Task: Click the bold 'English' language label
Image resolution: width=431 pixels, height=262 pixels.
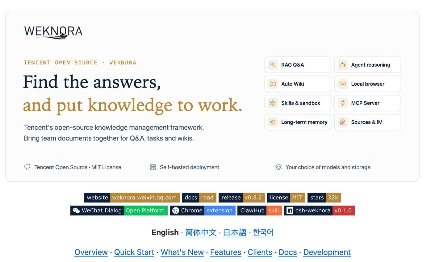Action: click(x=165, y=232)
